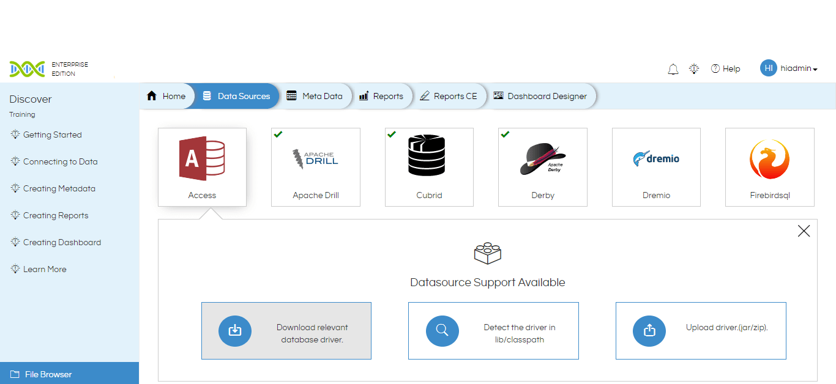The width and height of the screenshot is (836, 384).
Task: Click the Learn More lightbulb icon
Action: click(x=15, y=269)
